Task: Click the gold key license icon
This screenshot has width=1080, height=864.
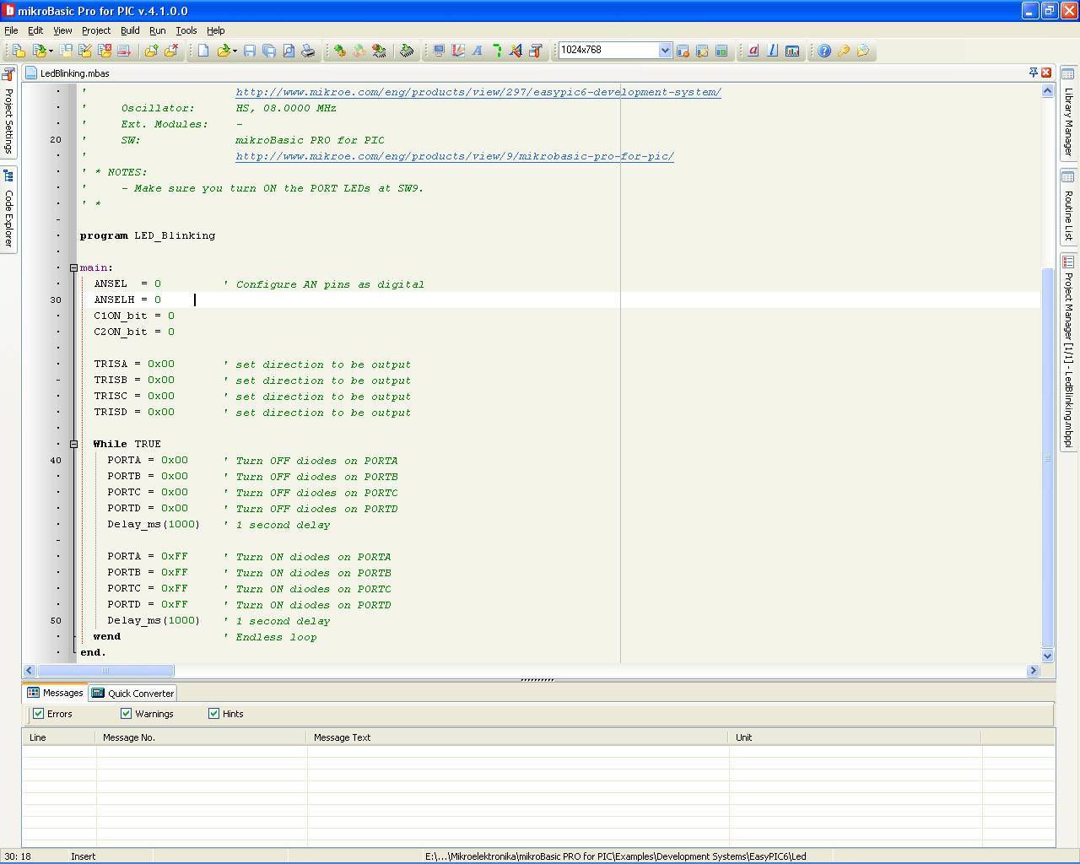Action: pos(844,51)
